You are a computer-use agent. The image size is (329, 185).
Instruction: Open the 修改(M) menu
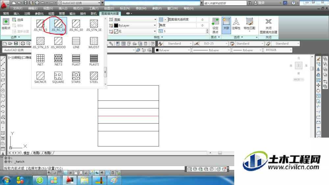[x=141, y=9]
